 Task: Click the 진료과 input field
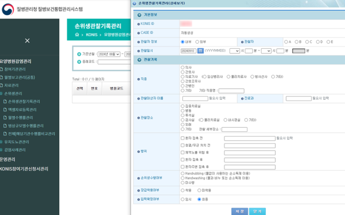299,98
